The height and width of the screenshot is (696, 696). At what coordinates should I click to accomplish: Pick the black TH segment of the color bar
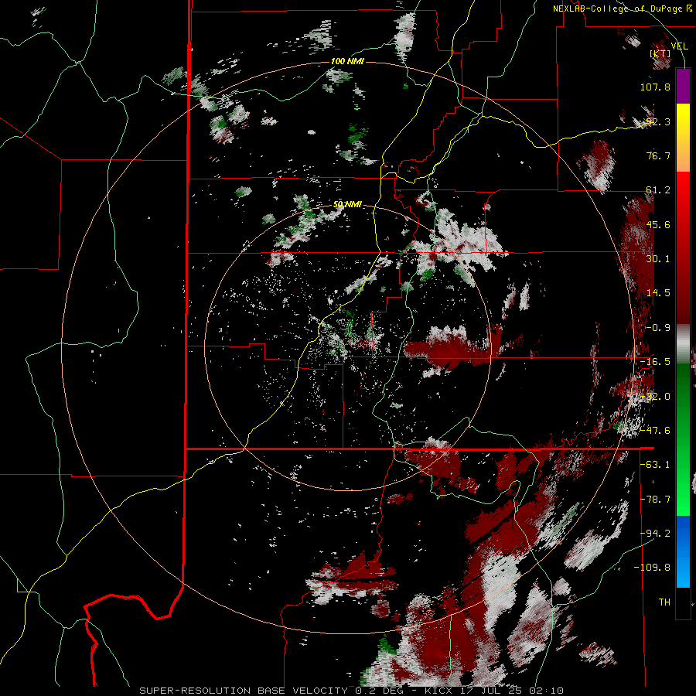(x=683, y=603)
